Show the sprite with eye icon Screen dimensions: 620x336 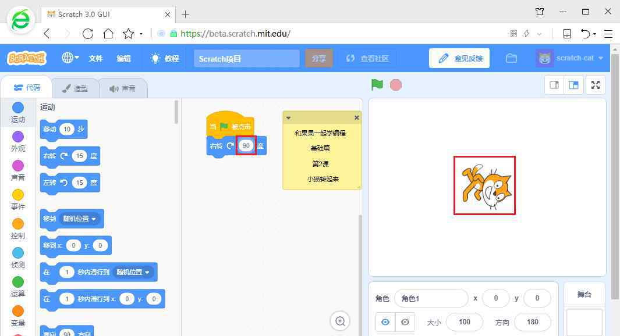click(385, 322)
